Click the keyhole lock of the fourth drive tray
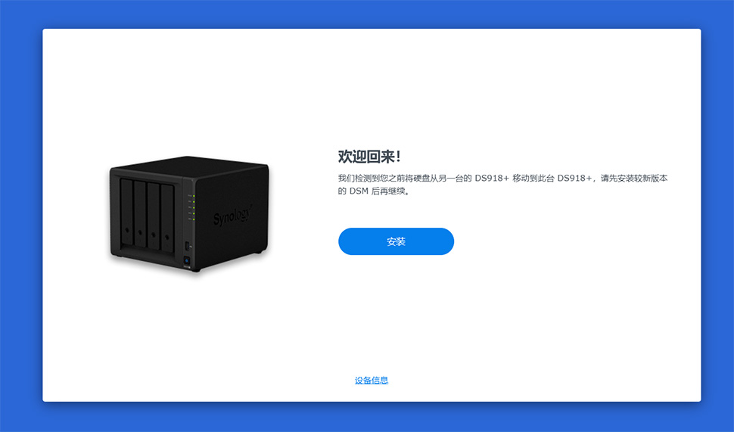The width and height of the screenshot is (734, 432). [x=166, y=237]
